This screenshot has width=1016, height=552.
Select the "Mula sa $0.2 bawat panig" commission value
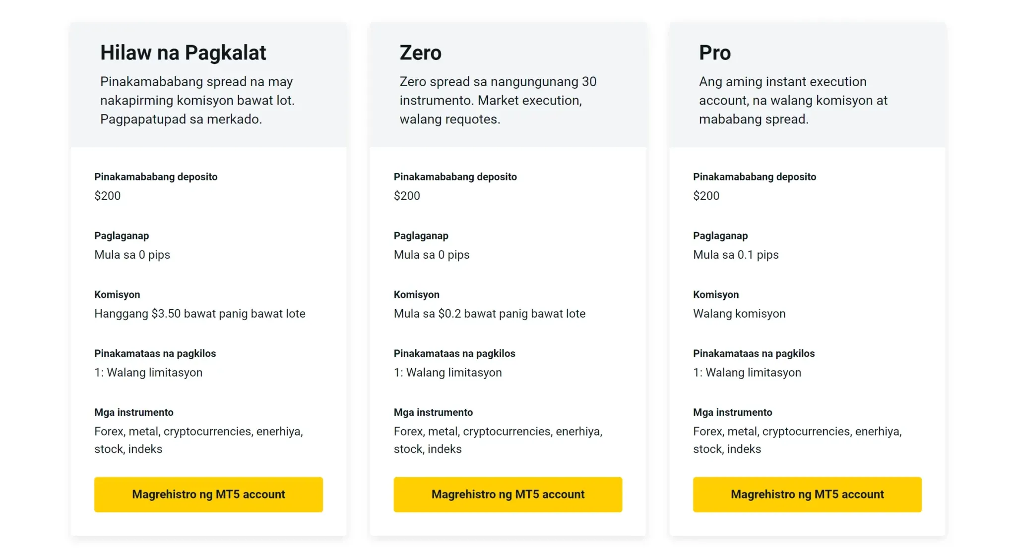click(x=489, y=314)
